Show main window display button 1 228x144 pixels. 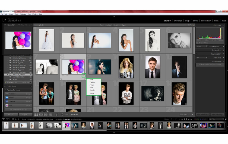3,119
